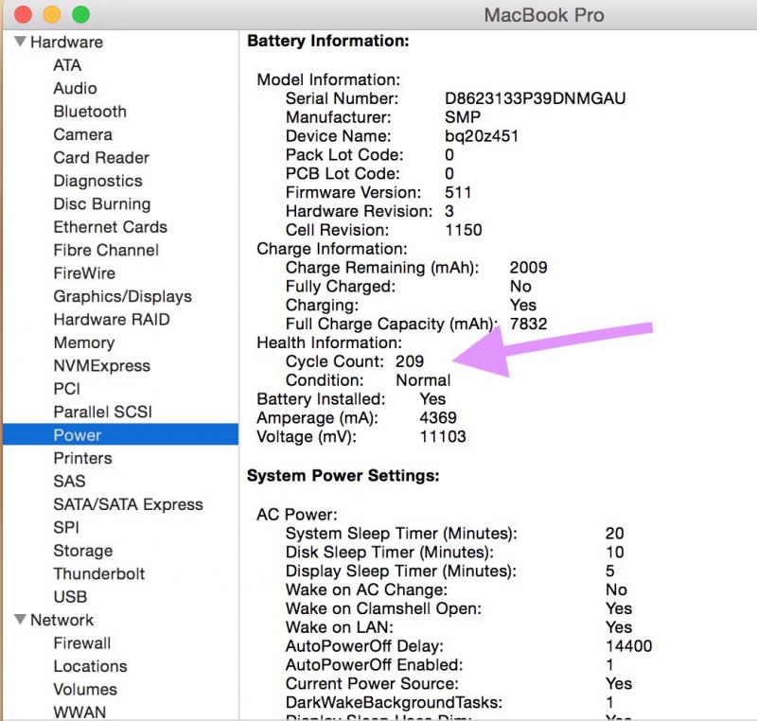Show Storage information
The image size is (757, 721).
coord(83,551)
